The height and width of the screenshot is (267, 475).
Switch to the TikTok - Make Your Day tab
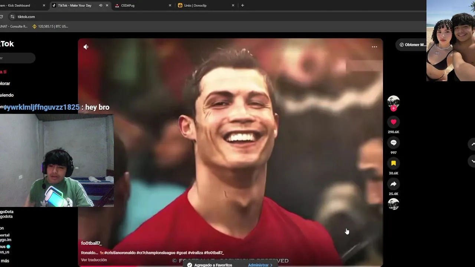74,6
